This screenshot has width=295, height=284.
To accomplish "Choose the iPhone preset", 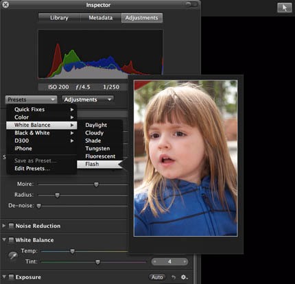I will (41, 148).
